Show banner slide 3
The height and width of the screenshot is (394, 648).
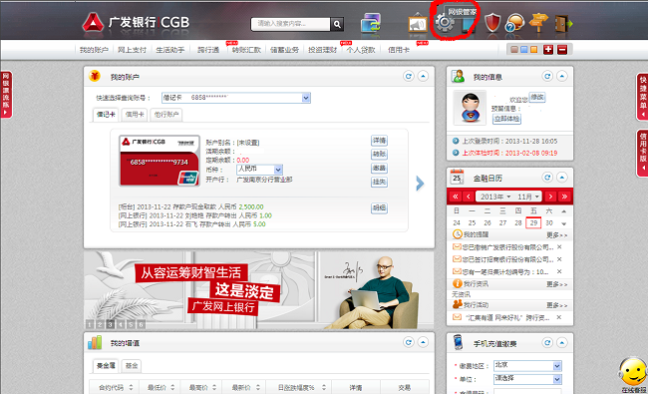[x=110, y=324]
